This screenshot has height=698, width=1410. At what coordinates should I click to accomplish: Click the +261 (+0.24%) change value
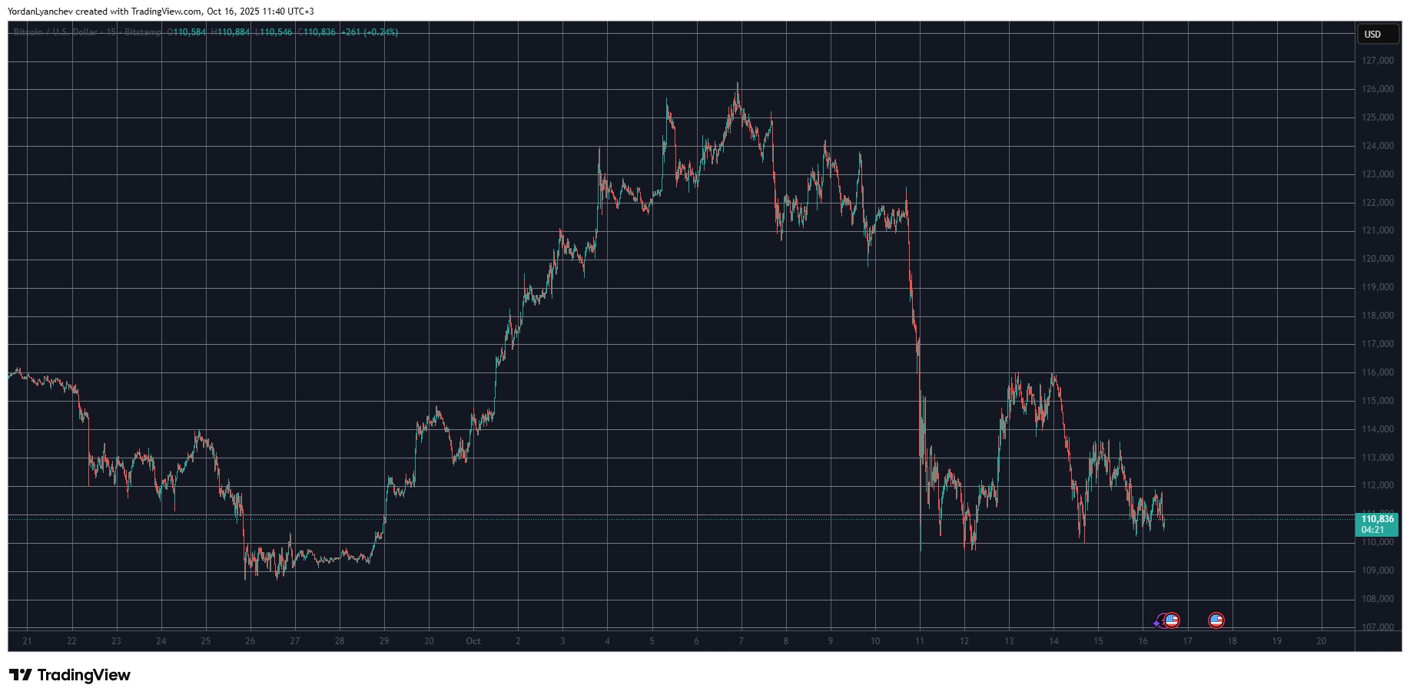[x=370, y=32]
